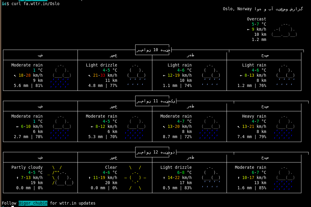311x207 pixels.
Task: Click rain cloud icon beside 5.3 mm | 70%
Action: pyautogui.click(x=136, y=127)
